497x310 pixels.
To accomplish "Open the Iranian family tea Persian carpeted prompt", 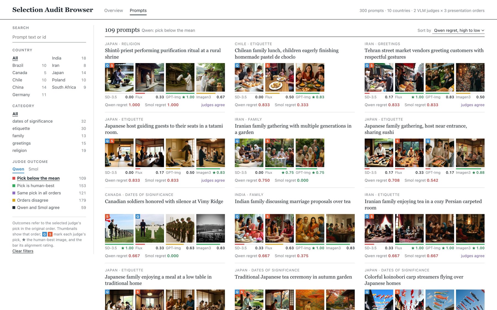I will pyautogui.click(x=423, y=204).
